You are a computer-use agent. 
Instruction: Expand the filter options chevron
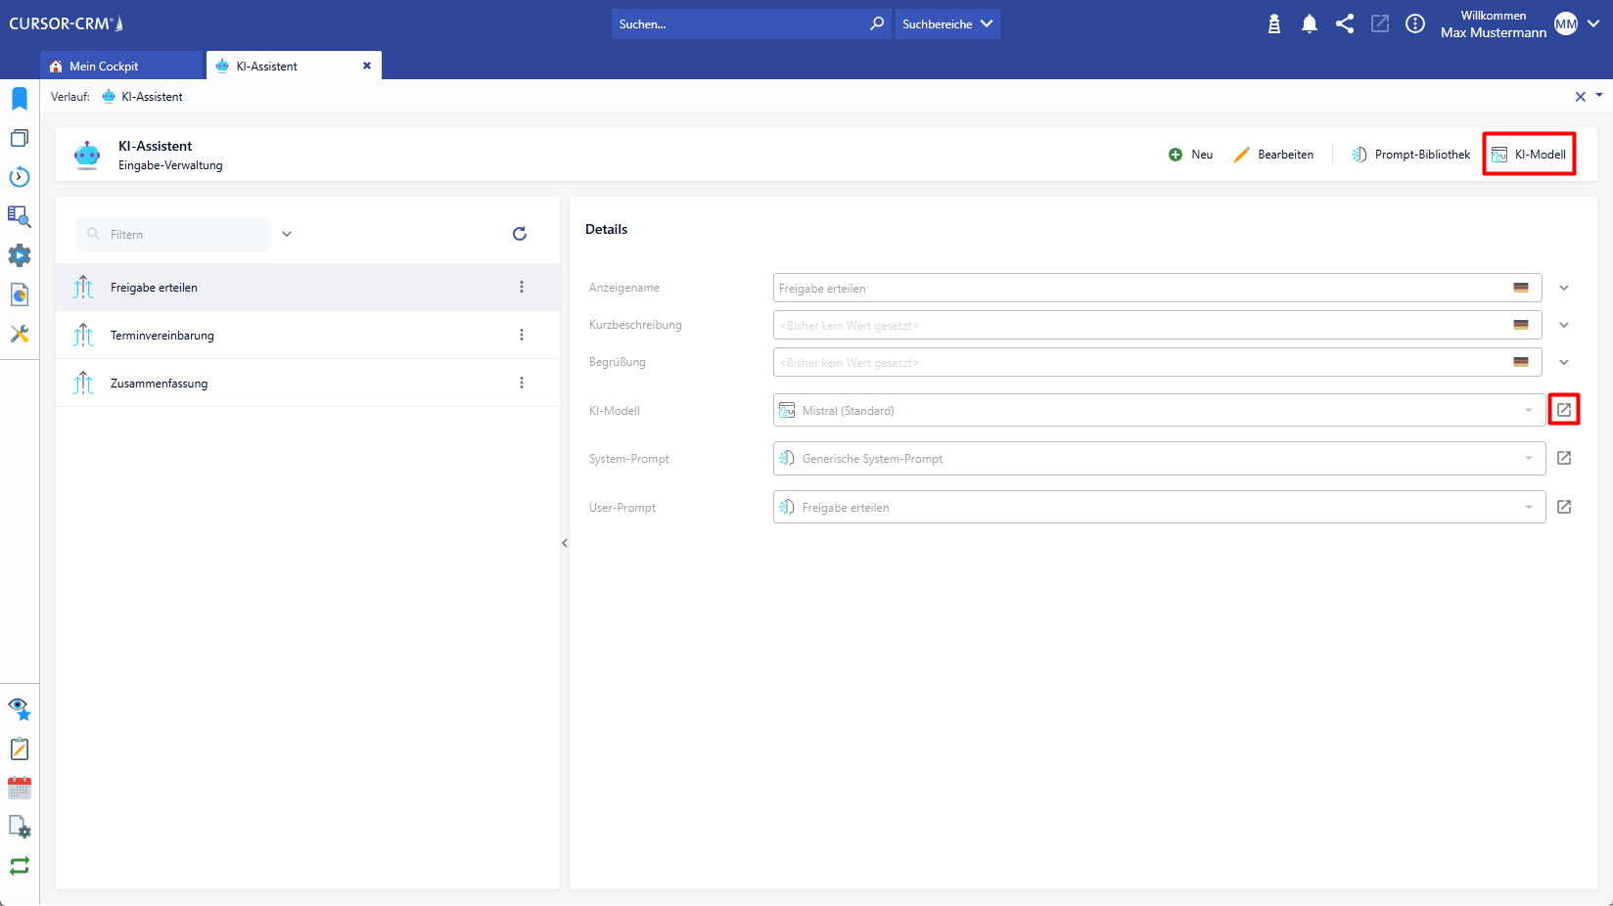[287, 234]
